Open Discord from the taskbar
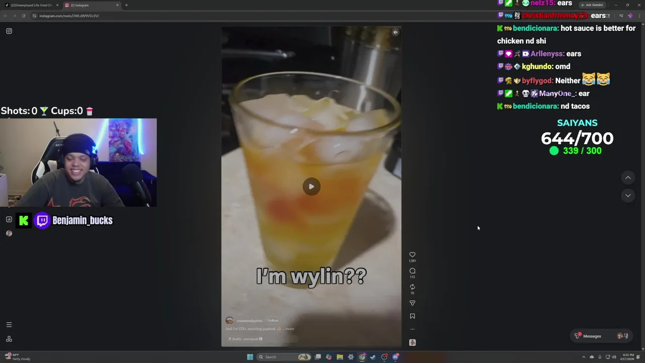The width and height of the screenshot is (645, 363). click(396, 357)
